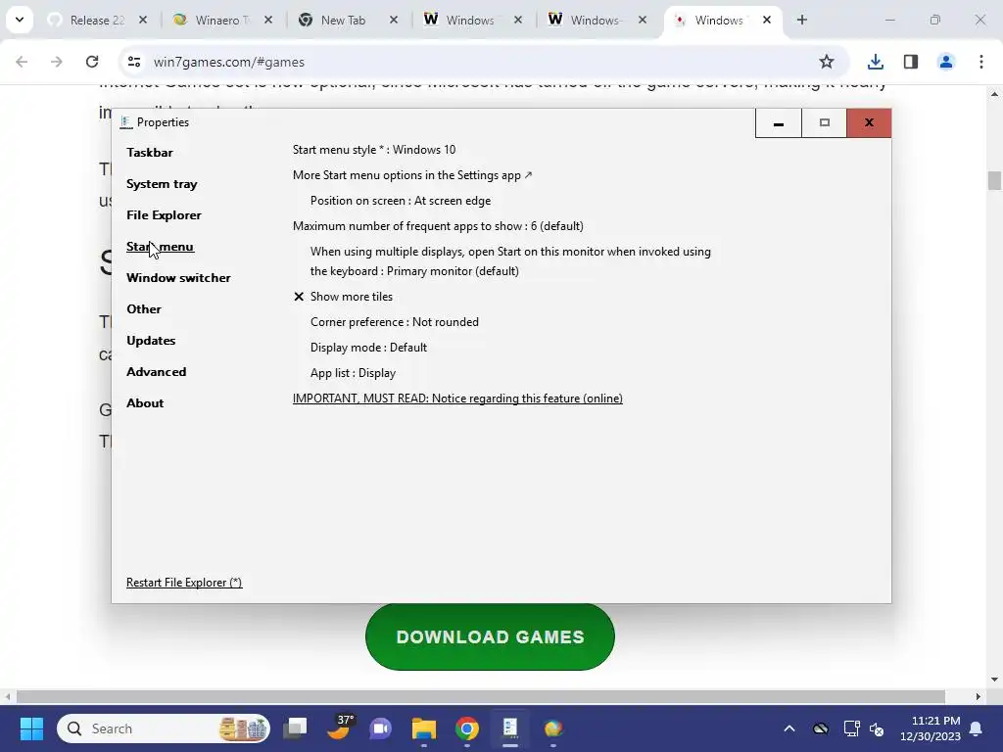
Task: Open a new browser tab
Action: tap(802, 21)
